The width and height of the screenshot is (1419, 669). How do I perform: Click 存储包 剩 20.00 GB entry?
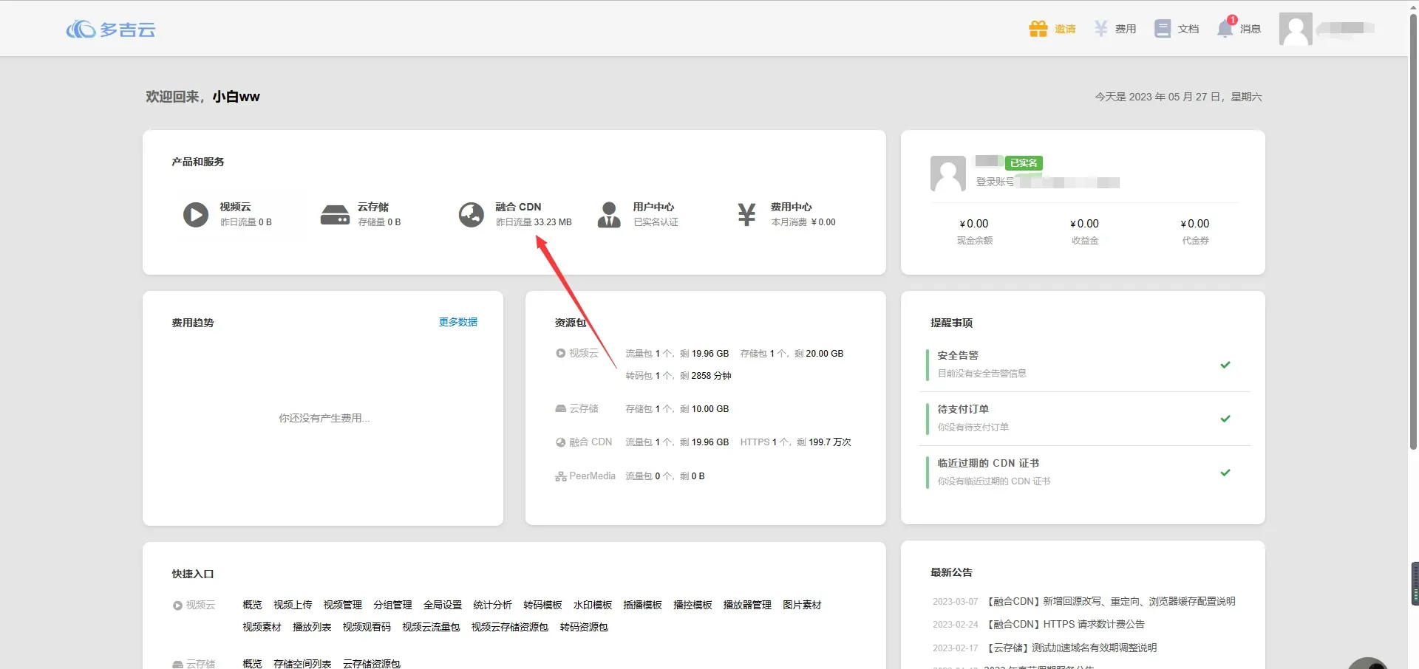792,354
